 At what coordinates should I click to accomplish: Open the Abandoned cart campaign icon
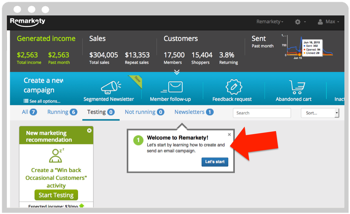297,87
